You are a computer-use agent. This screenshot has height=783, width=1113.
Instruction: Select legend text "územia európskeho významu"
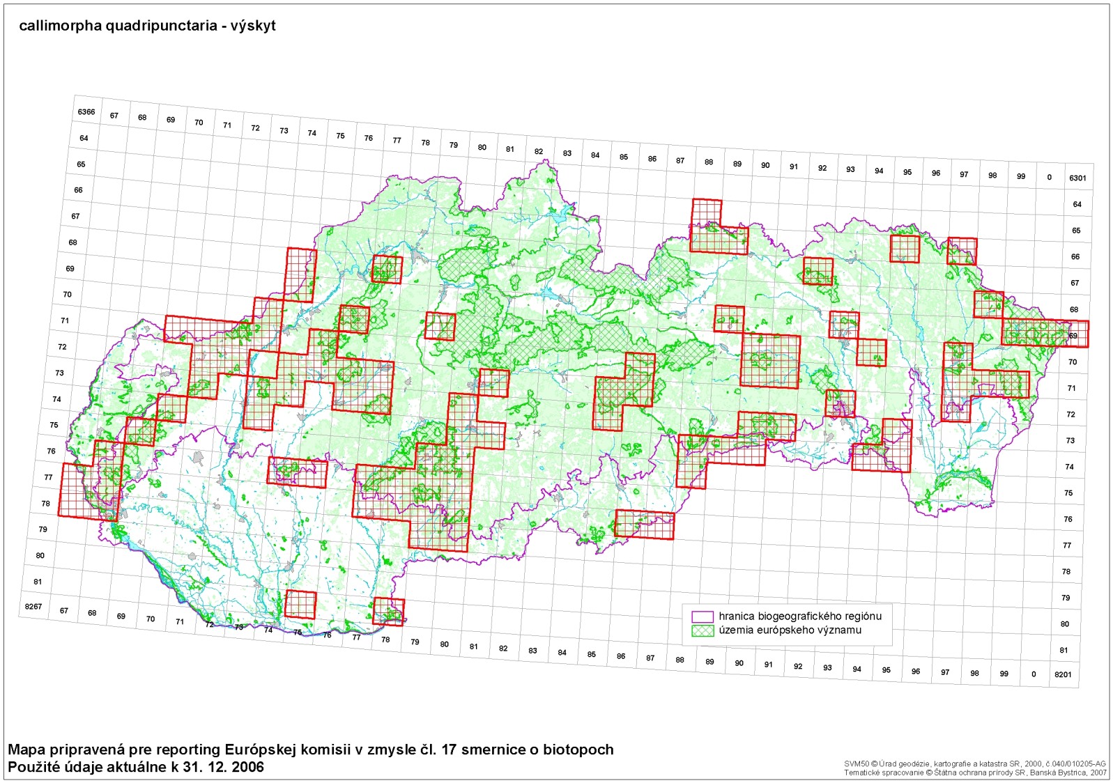tap(790, 630)
